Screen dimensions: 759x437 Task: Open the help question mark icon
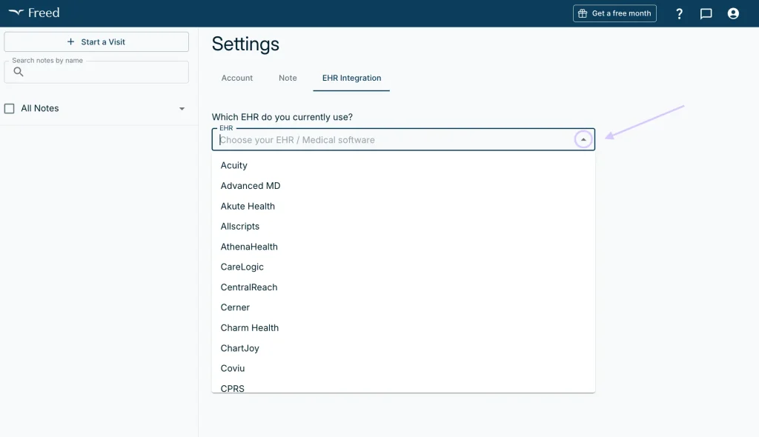click(679, 13)
